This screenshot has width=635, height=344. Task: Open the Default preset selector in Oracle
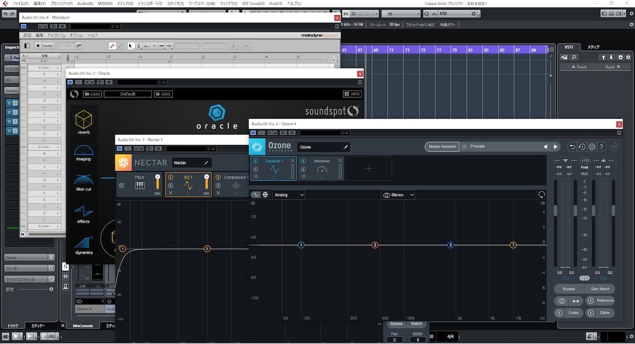128,94
